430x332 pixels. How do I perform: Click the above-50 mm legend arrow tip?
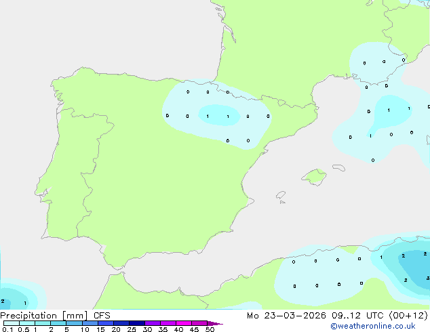215,323
